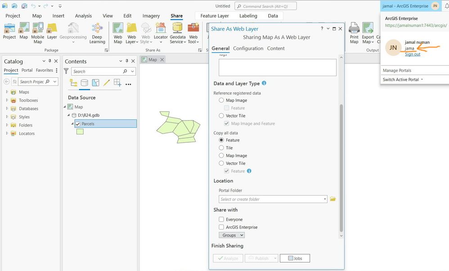Viewport: 449px width, 271px height.
Task: Open the Deep Learning package tool
Action: [x=97, y=28]
